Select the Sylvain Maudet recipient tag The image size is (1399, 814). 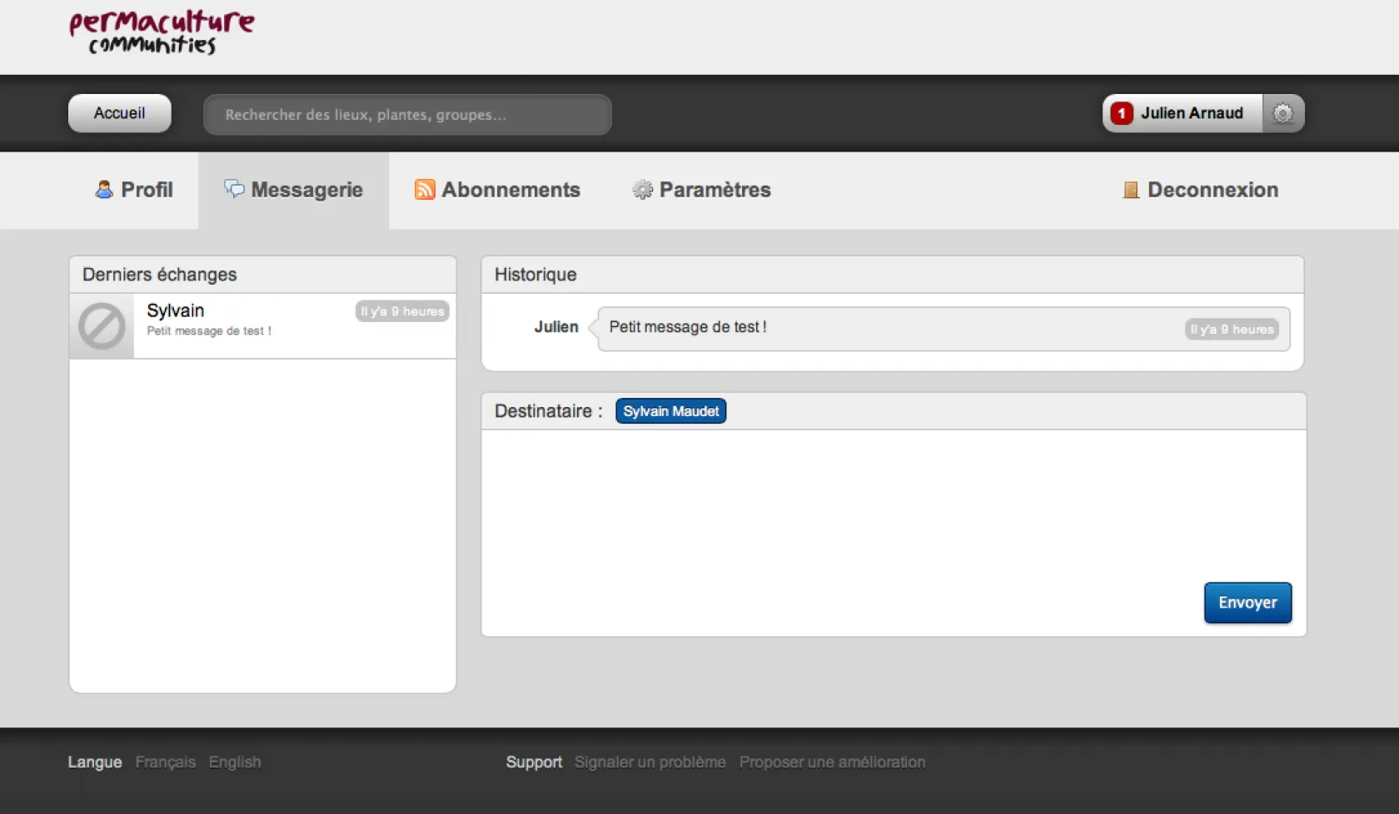pyautogui.click(x=670, y=411)
